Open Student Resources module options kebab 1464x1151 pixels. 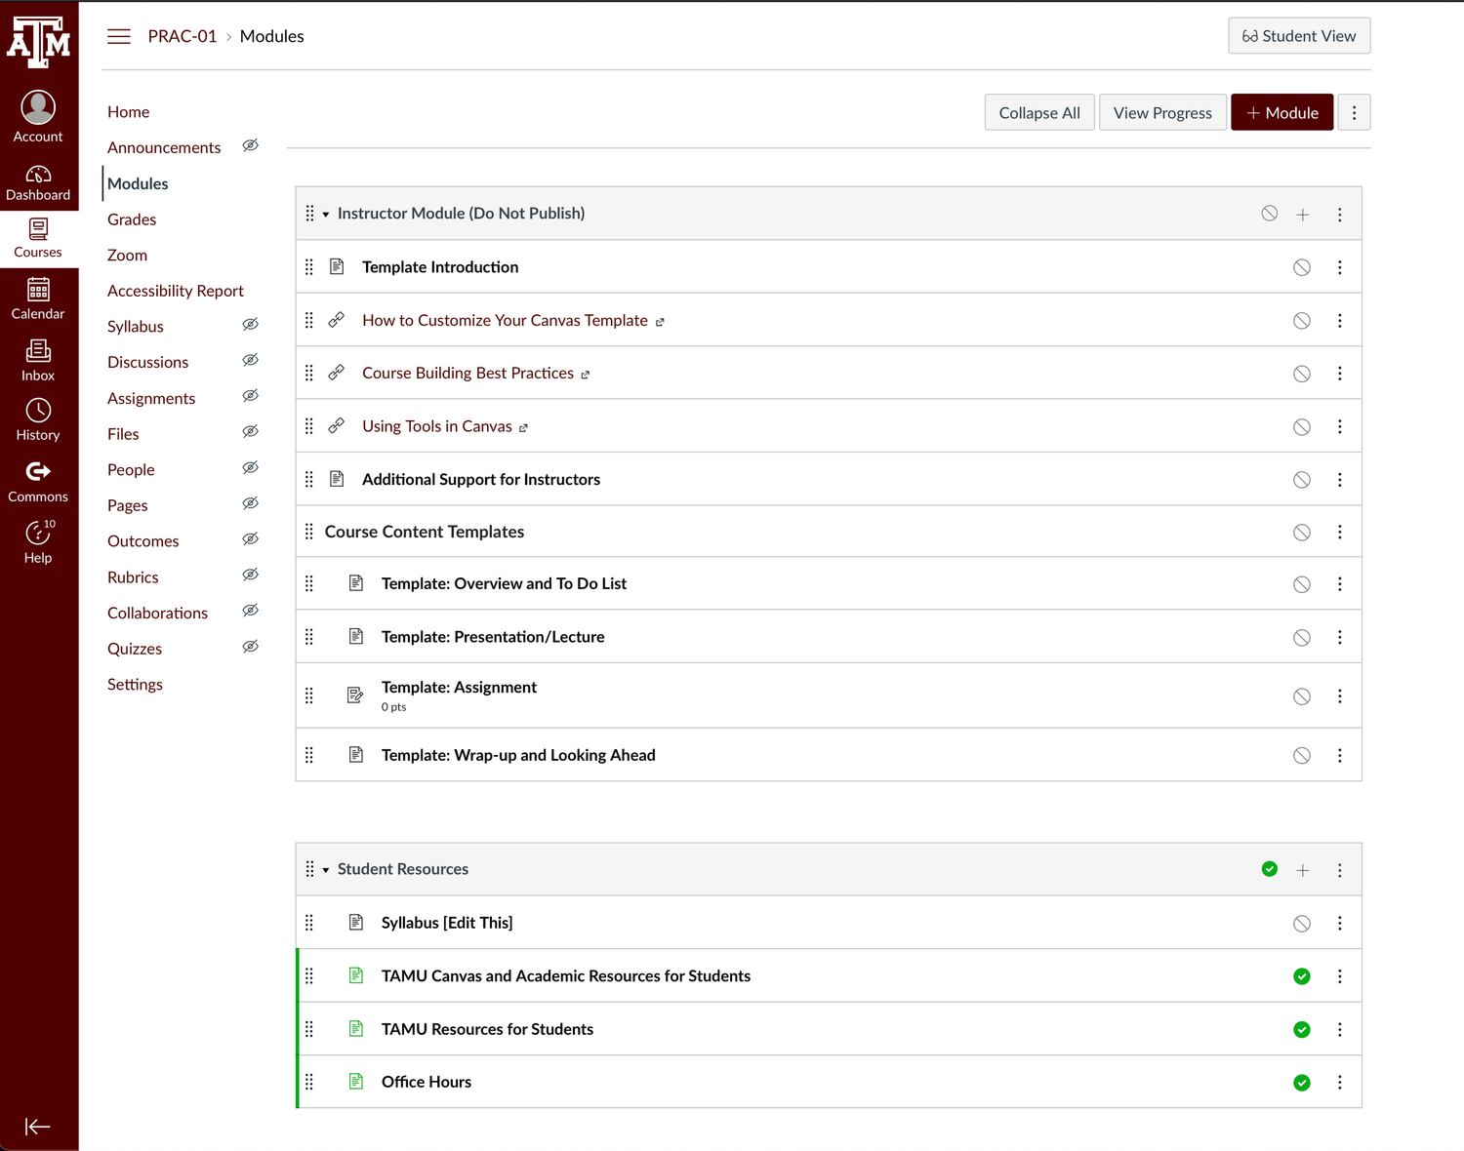coord(1339,870)
